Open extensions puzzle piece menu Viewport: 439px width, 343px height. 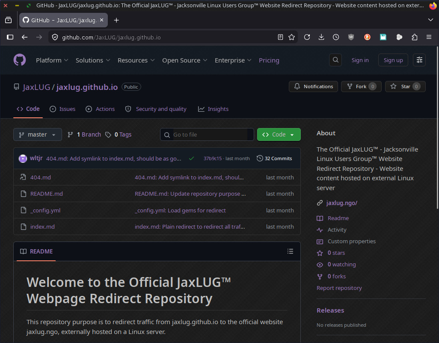click(414, 37)
